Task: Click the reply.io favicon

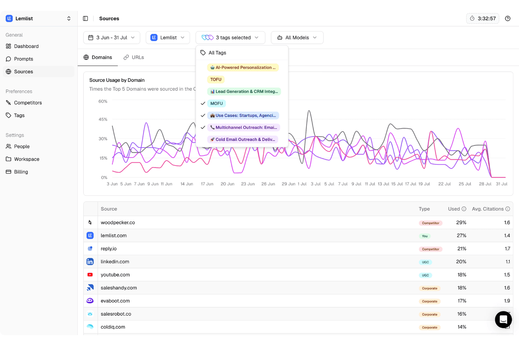Action: (90, 249)
